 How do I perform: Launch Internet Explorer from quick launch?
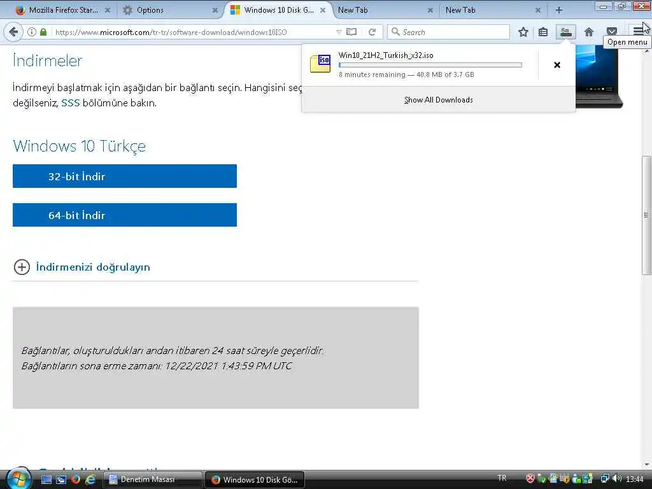[x=90, y=479]
